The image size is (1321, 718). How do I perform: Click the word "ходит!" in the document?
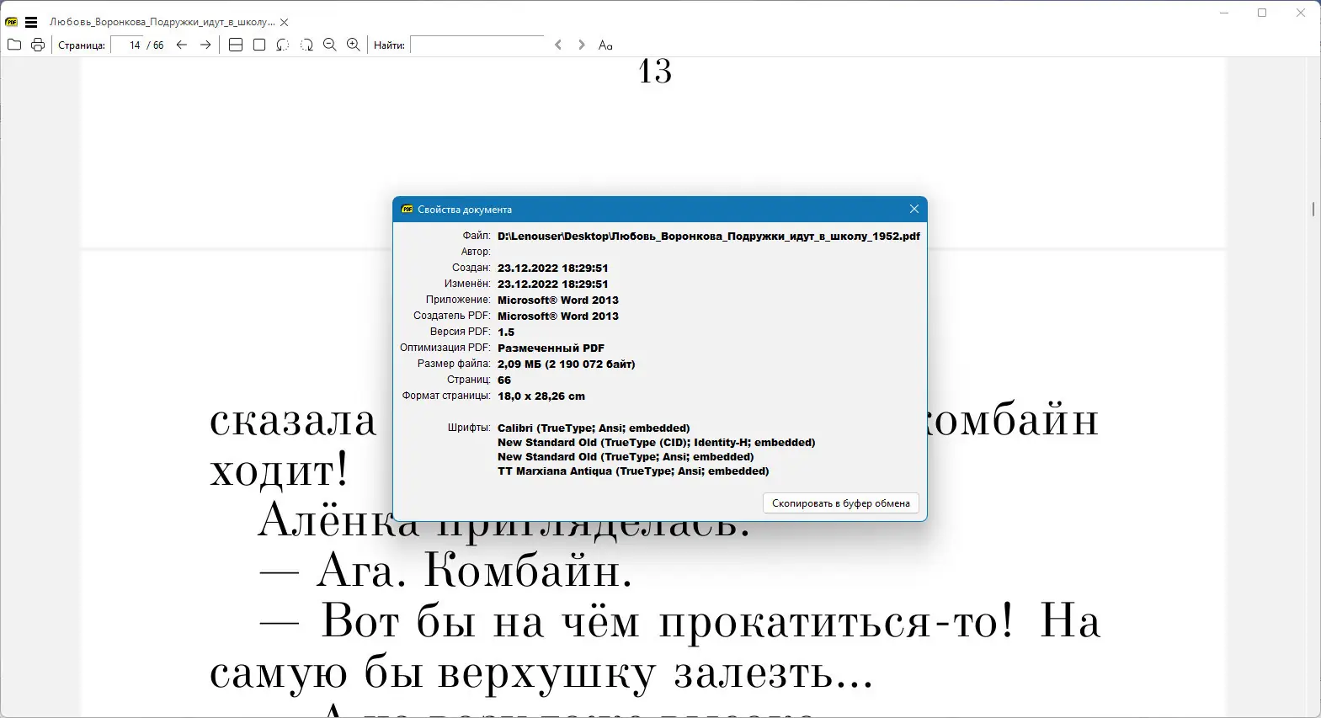click(279, 471)
